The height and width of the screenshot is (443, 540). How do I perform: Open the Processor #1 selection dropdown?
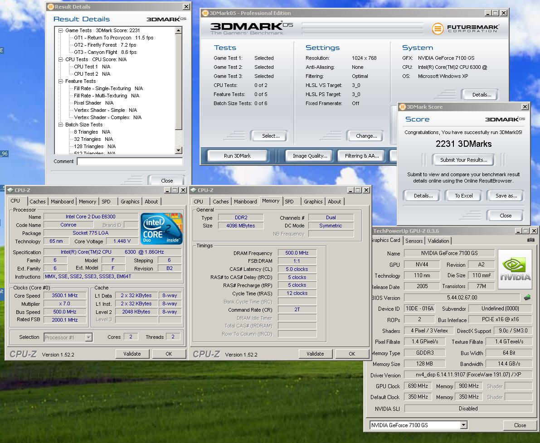click(x=88, y=337)
